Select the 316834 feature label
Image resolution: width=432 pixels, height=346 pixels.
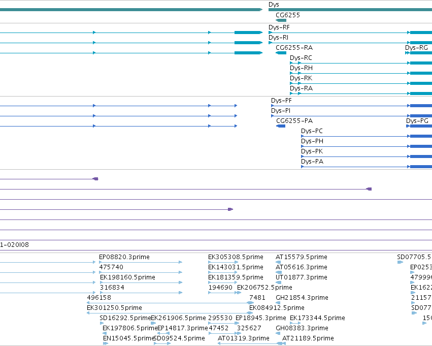112,288
